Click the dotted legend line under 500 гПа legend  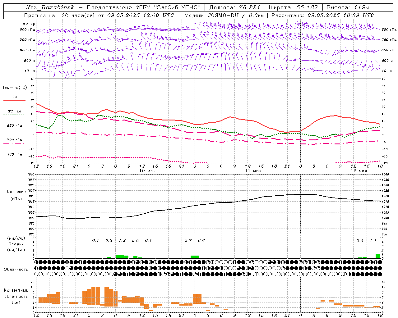14,158
